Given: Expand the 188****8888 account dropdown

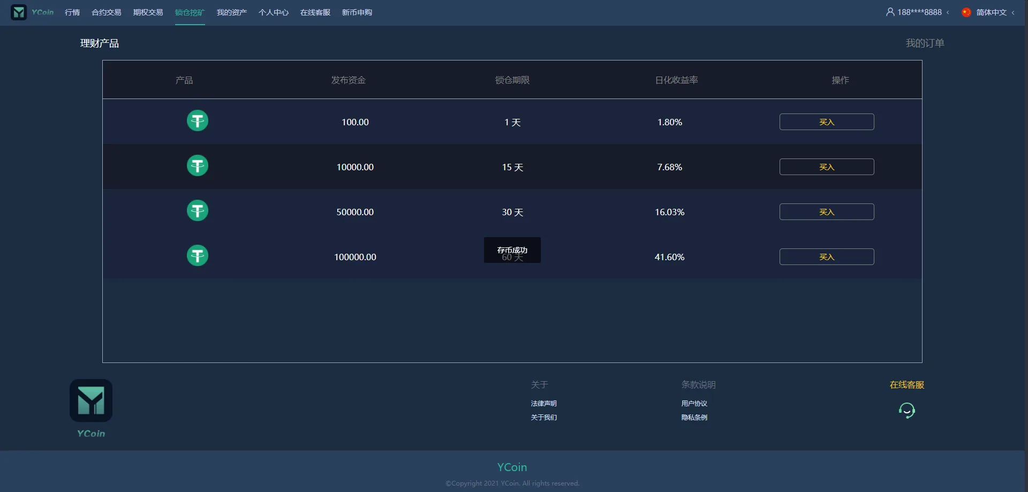Looking at the screenshot, I should point(919,12).
